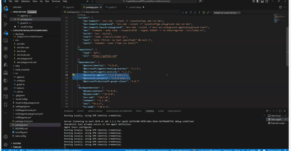Open the Source Control view

(5, 24)
